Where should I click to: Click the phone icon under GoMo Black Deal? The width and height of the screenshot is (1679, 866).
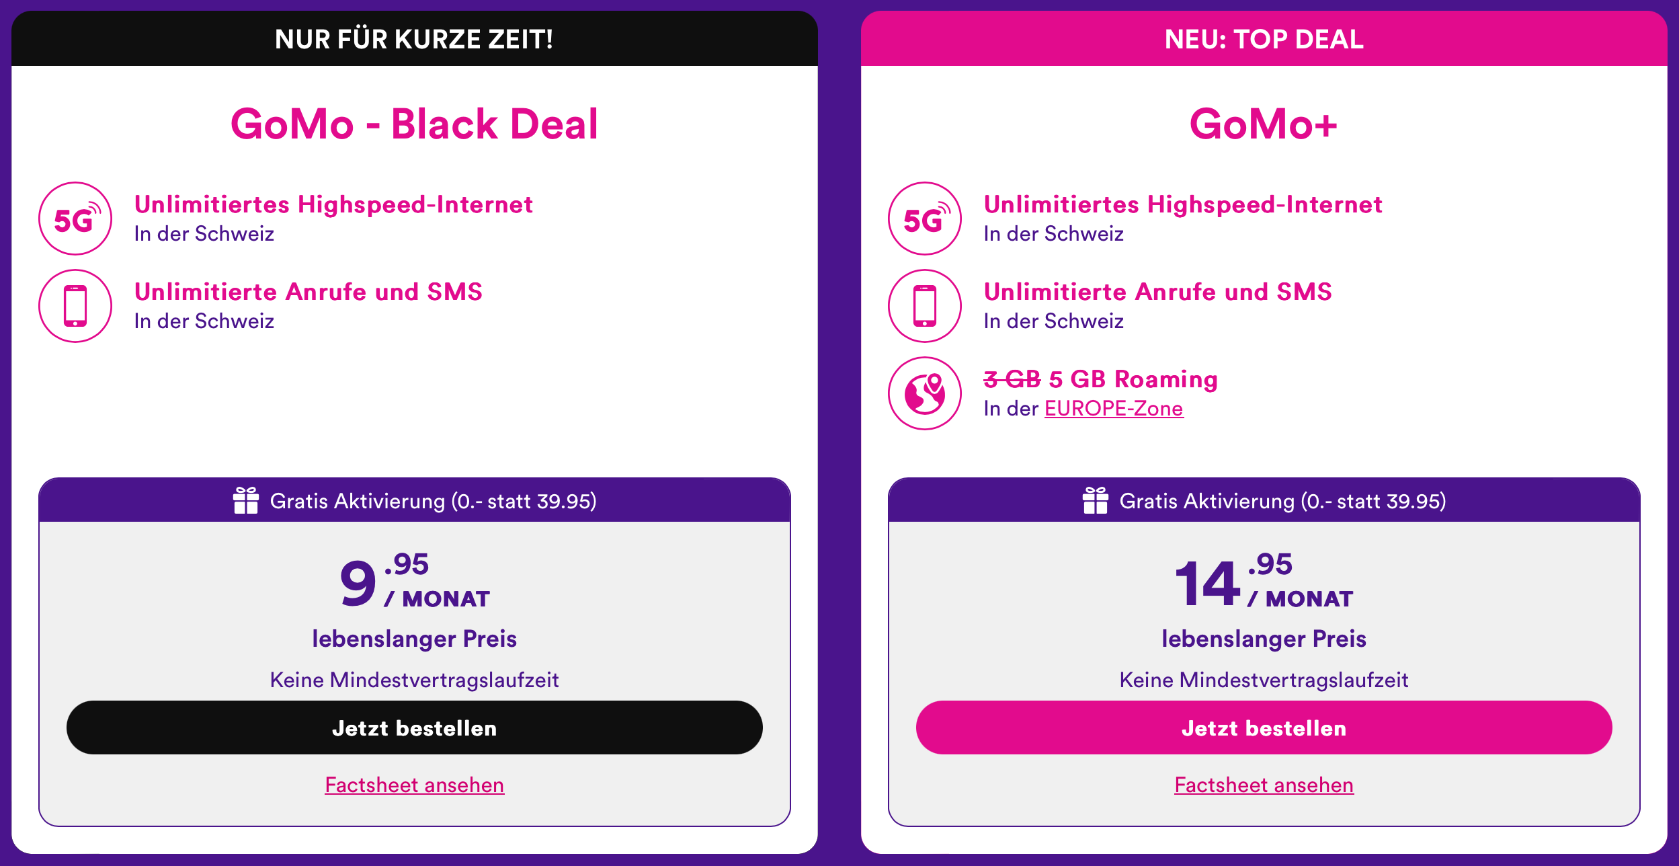[x=76, y=306]
